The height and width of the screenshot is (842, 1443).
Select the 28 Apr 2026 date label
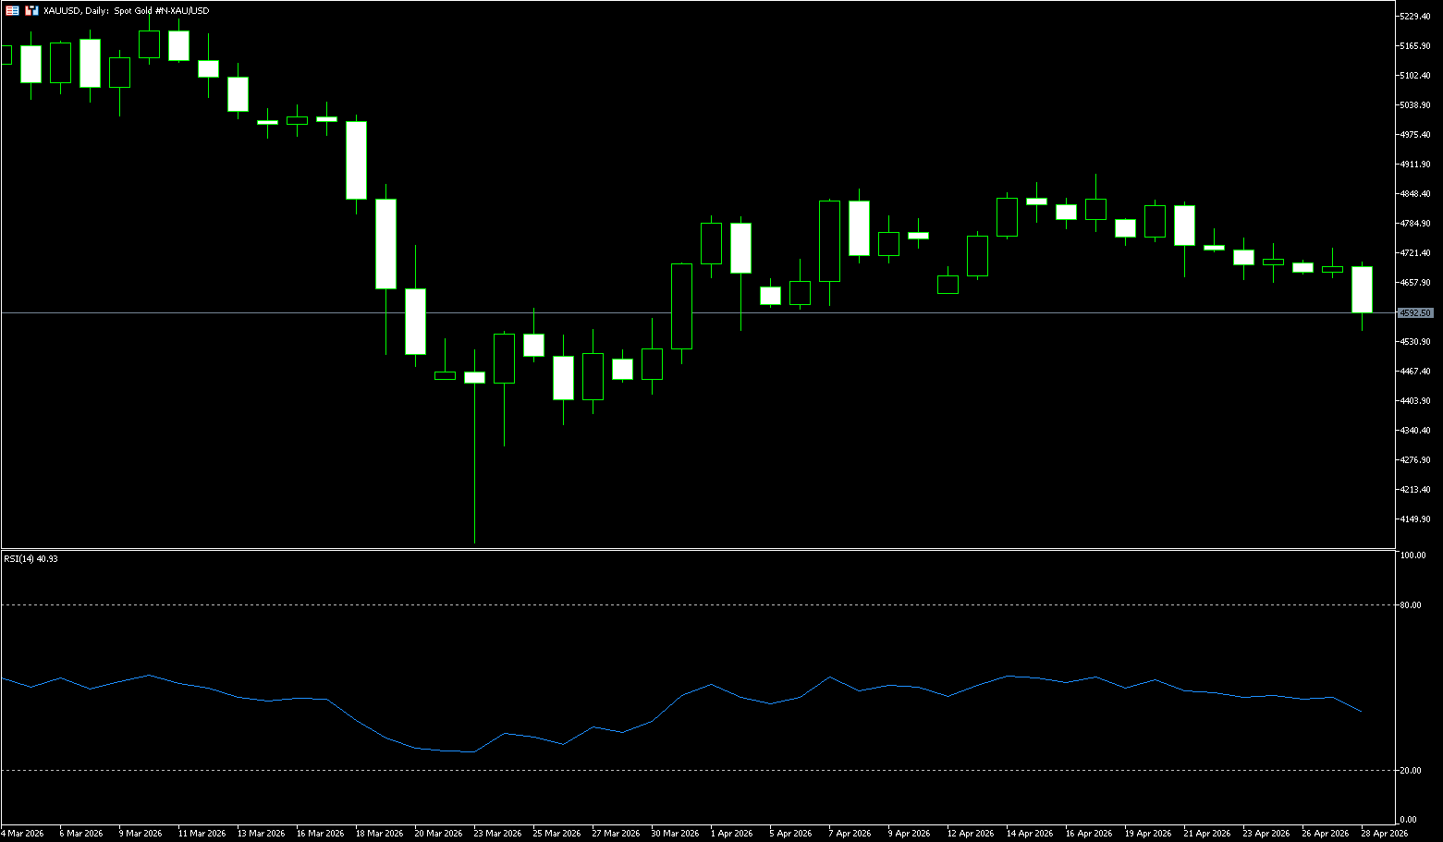1384,833
